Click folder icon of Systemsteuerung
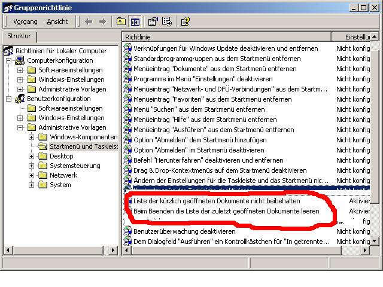The width and height of the screenshot is (383, 287). (x=42, y=166)
